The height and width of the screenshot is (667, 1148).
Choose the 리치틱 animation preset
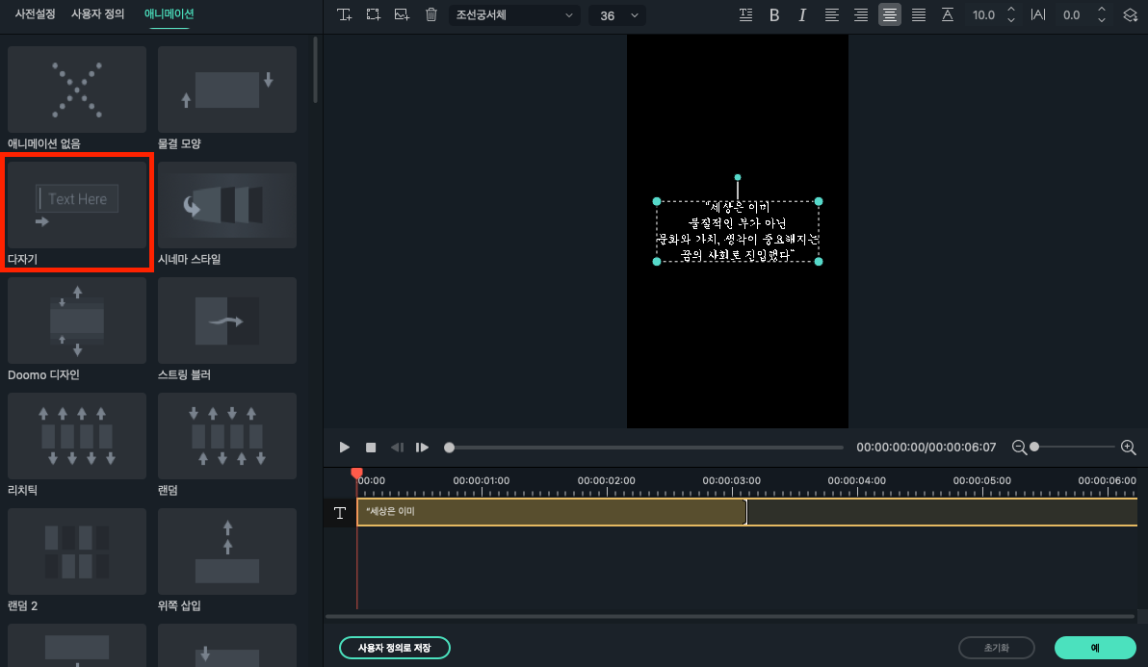pyautogui.click(x=77, y=436)
